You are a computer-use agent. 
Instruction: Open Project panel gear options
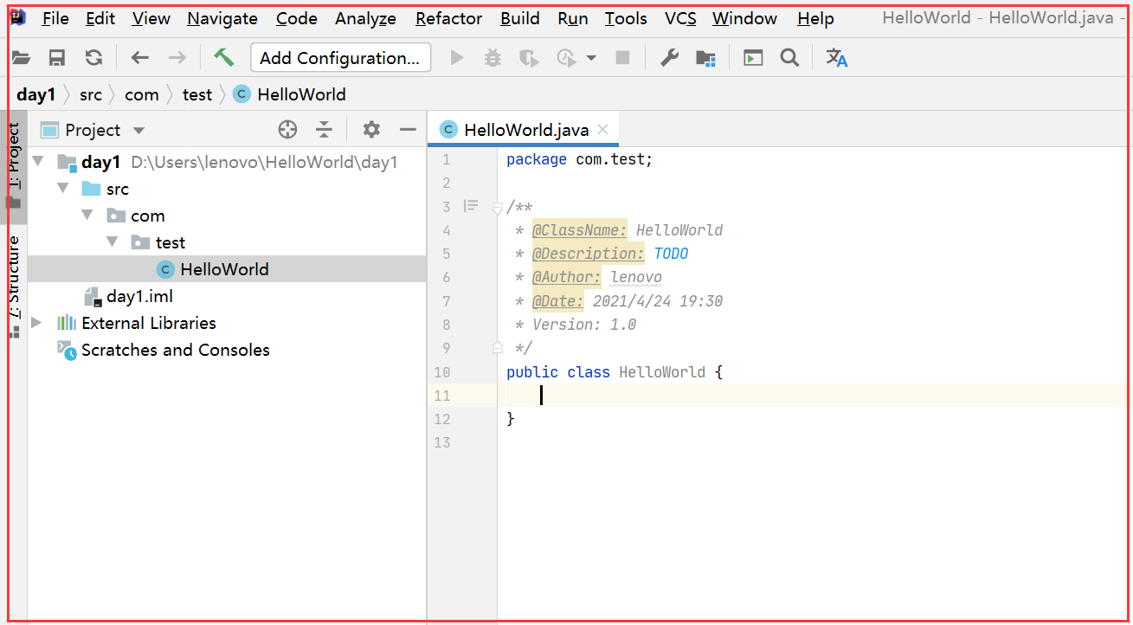tap(371, 130)
